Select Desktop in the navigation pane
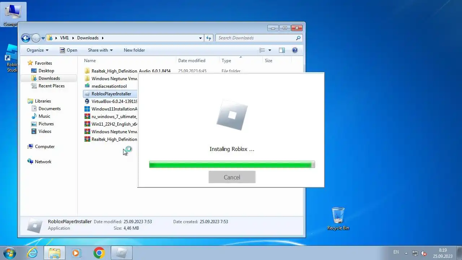This screenshot has height=260, width=462. coord(46,71)
